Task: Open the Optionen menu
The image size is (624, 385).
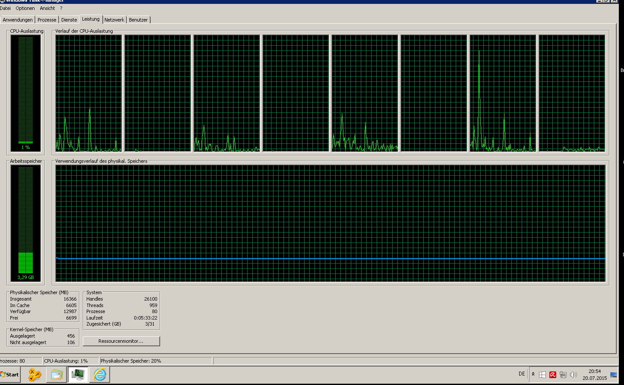Action: (25, 8)
